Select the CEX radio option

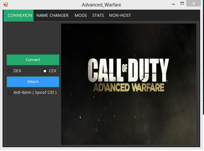50,71
